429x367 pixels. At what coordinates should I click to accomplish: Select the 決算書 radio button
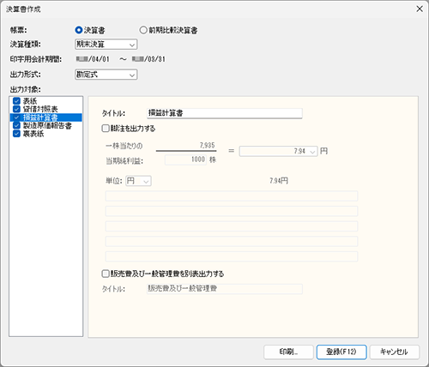pos(79,30)
